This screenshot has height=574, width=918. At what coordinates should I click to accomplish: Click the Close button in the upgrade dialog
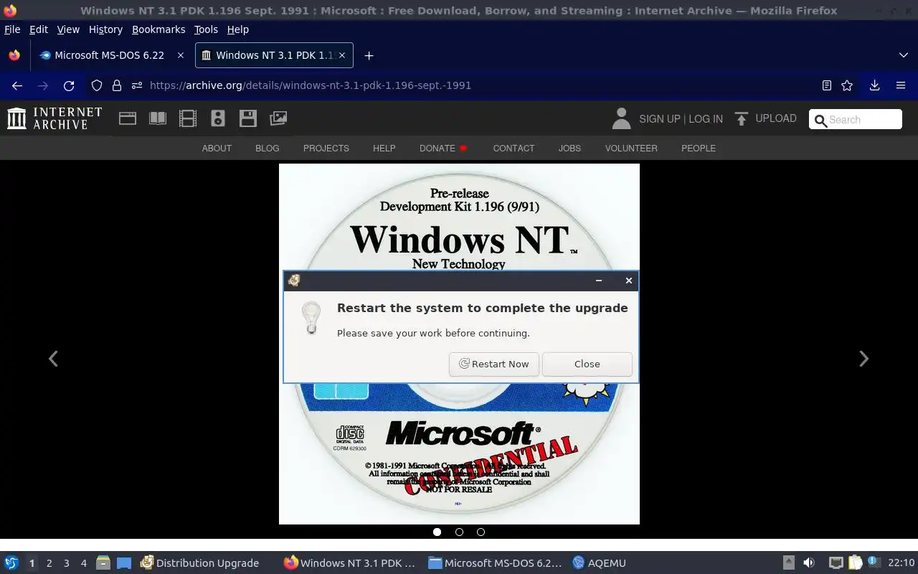(587, 364)
